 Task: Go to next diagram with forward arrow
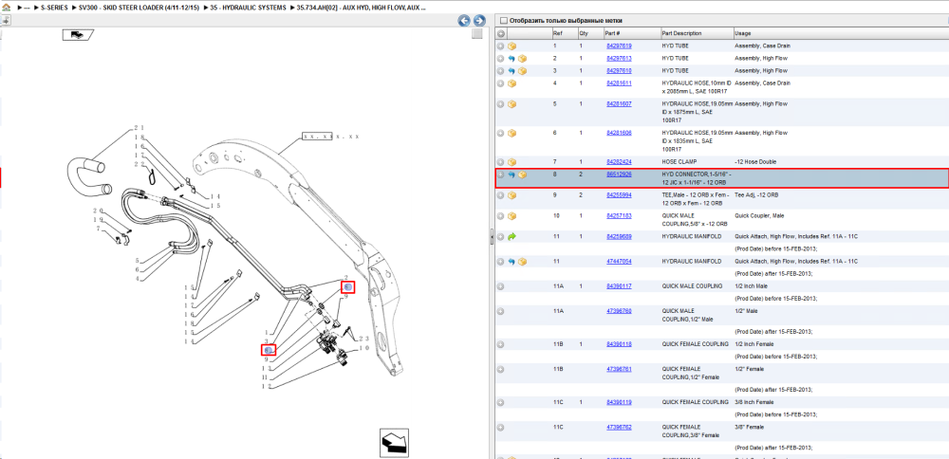click(x=479, y=21)
